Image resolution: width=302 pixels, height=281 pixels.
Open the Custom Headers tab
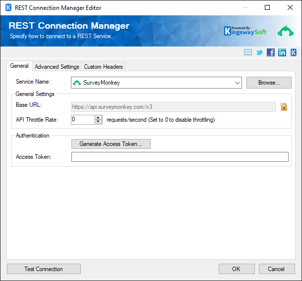coord(103,67)
